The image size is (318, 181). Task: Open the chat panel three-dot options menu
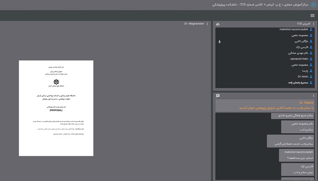(314, 95)
